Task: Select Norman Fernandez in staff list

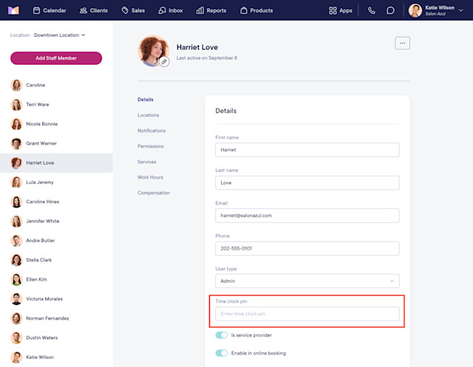Action: tap(56, 318)
